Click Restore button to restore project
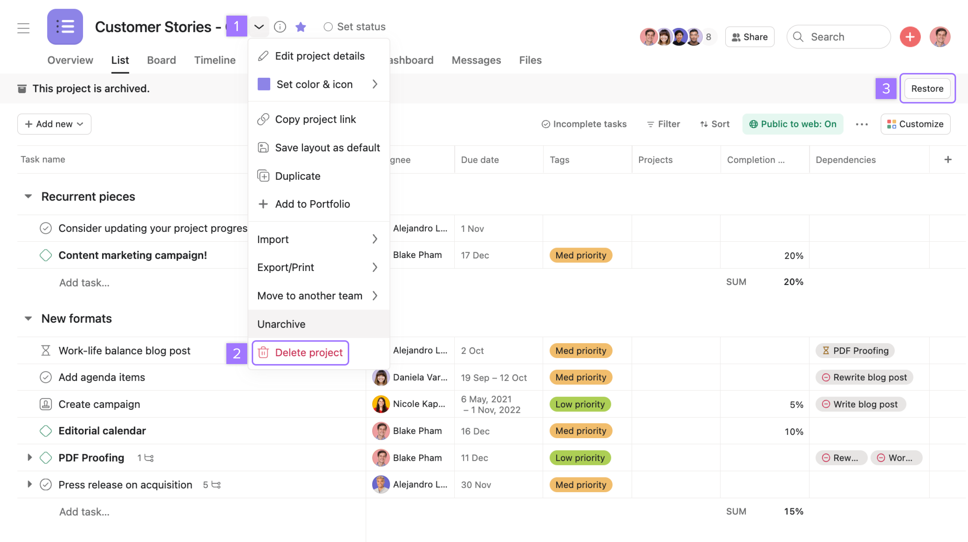This screenshot has height=542, width=968. tap(927, 88)
